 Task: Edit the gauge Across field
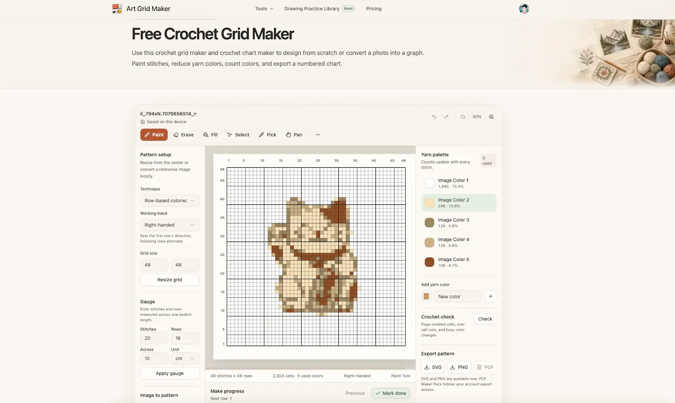tap(154, 359)
